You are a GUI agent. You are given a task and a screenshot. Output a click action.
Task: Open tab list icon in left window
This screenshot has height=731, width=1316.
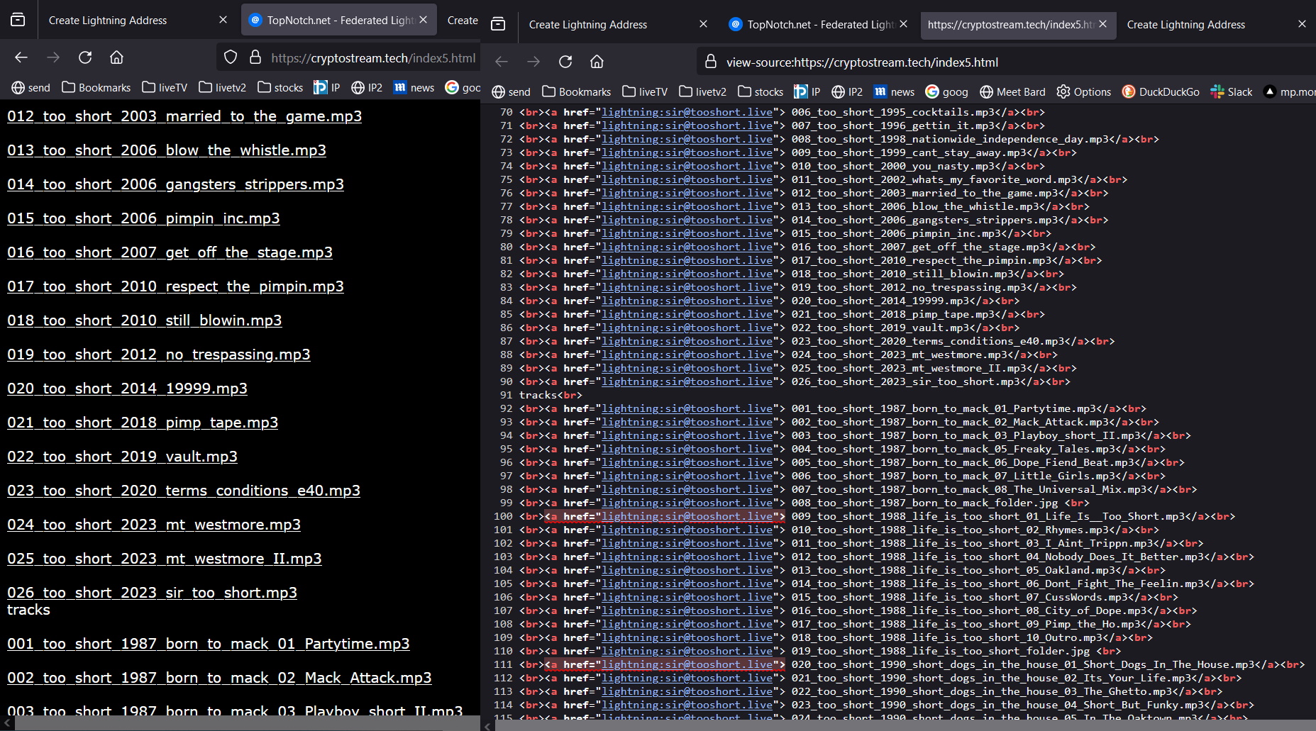coord(18,20)
